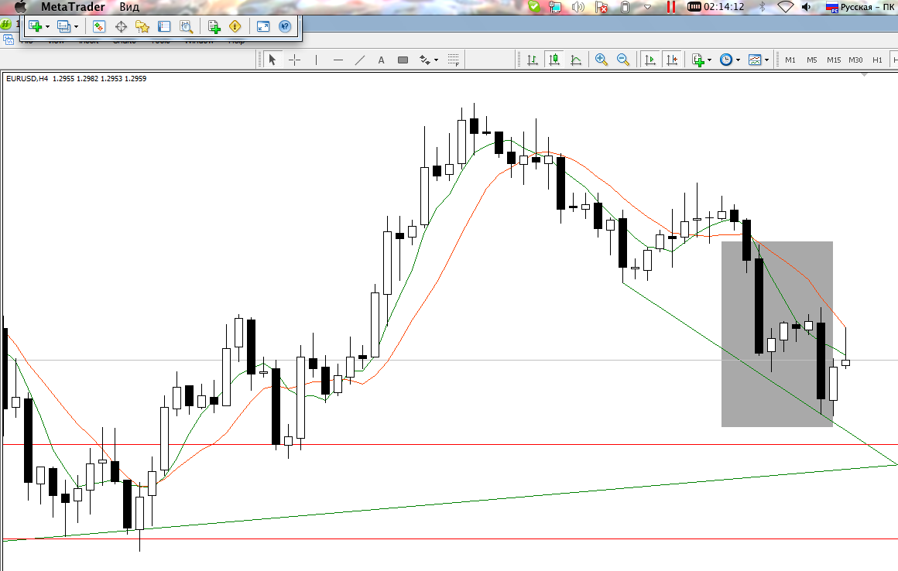
Task: Open the Strategy Tester magnifier icon
Action: pyautogui.click(x=186, y=26)
